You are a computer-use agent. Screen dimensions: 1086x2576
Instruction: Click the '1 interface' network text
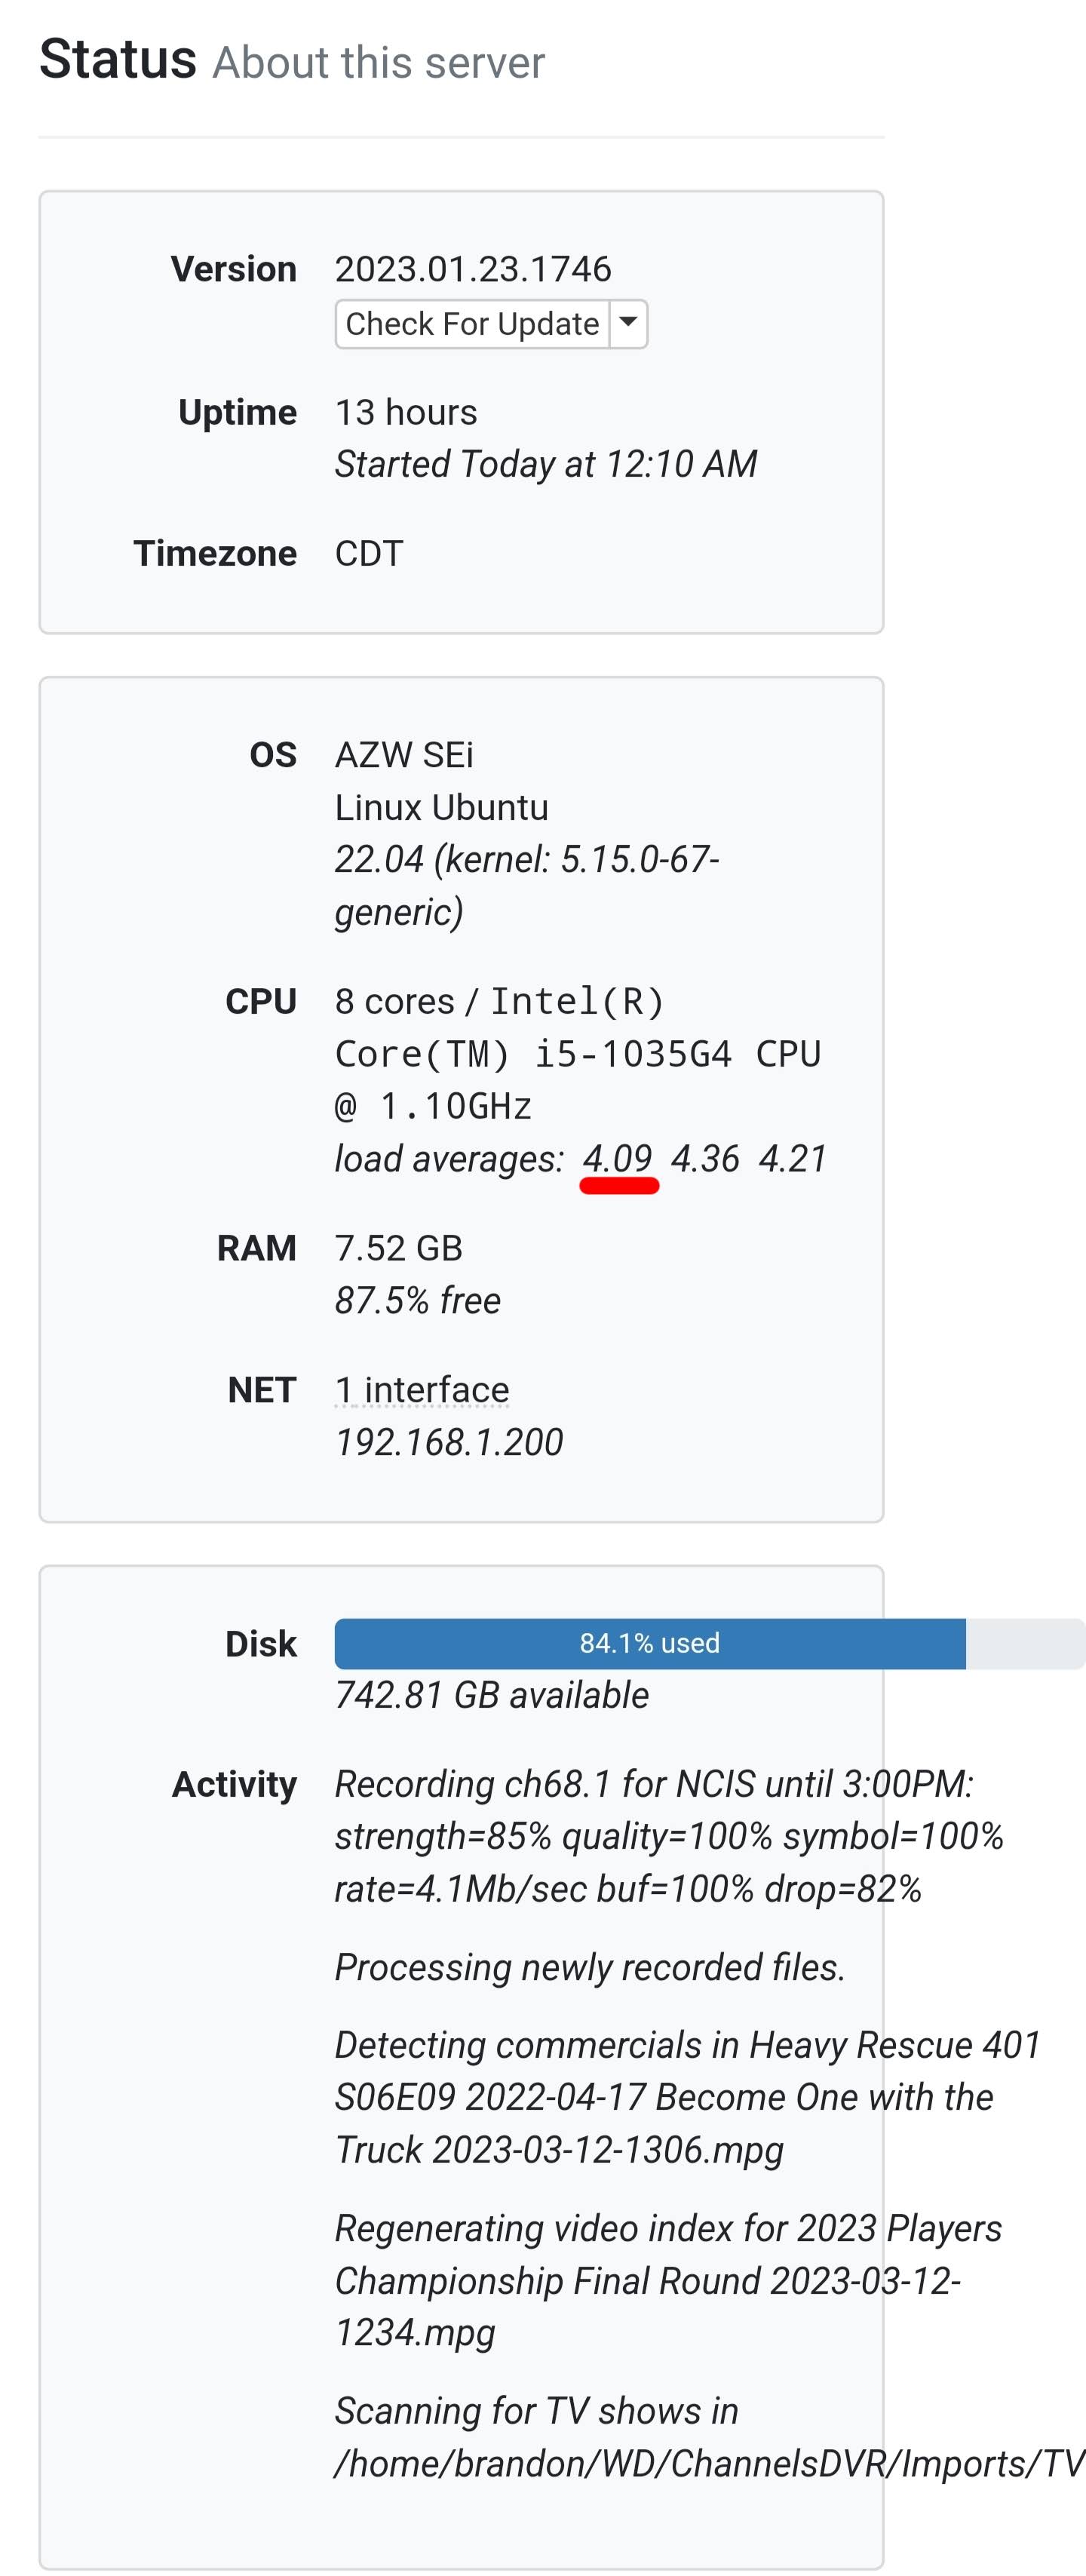(x=422, y=1390)
